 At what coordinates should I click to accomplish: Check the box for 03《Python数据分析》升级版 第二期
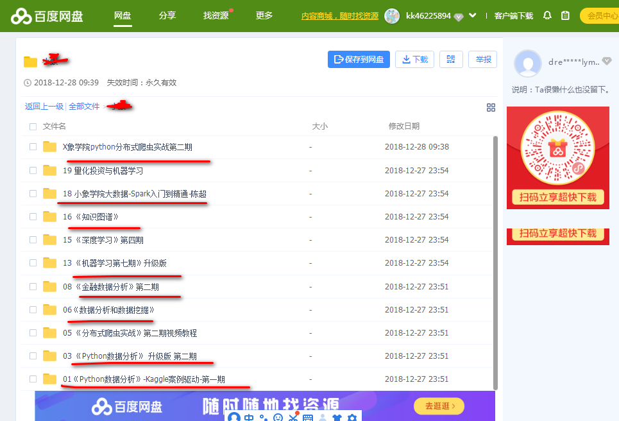click(x=33, y=356)
